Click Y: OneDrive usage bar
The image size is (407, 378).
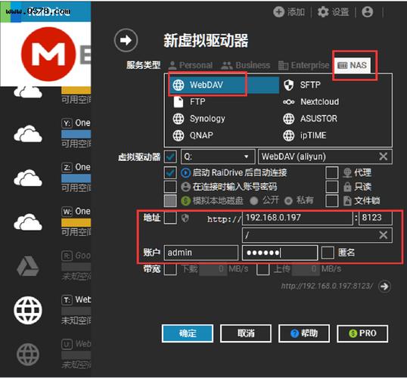pyautogui.click(x=76, y=134)
